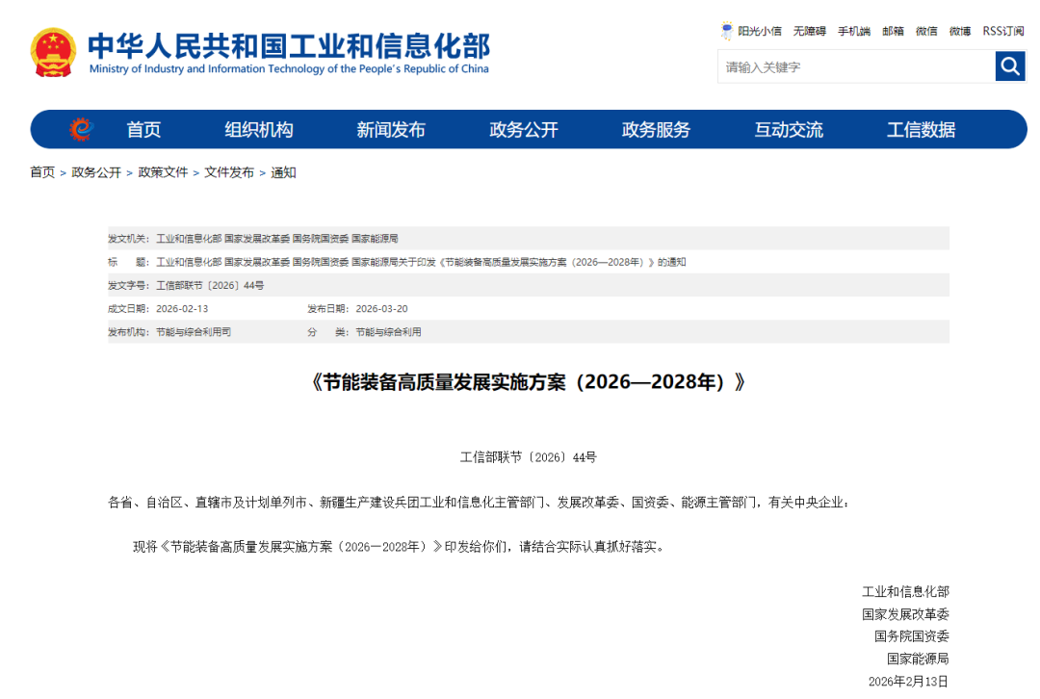The height and width of the screenshot is (699, 1040).
Task: Go to 通知 in breadcrumb
Action: click(x=283, y=172)
